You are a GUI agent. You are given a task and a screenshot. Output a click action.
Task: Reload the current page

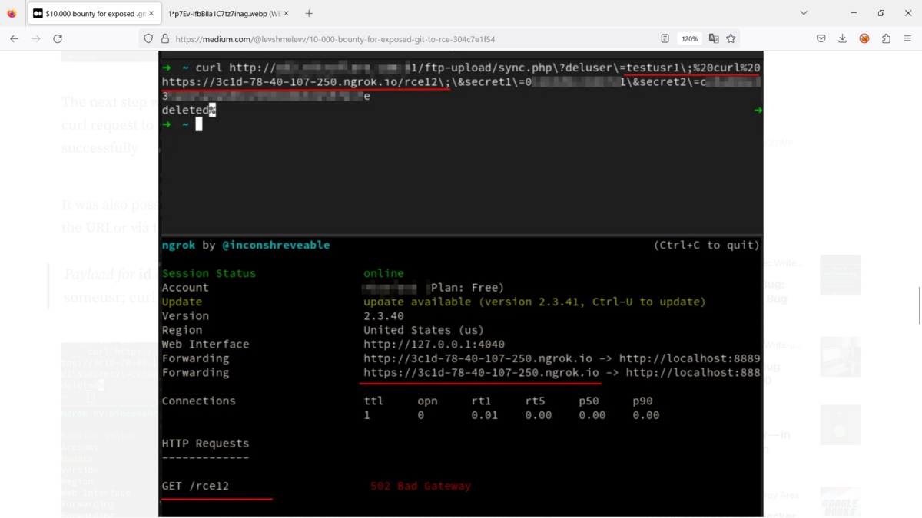pyautogui.click(x=58, y=38)
